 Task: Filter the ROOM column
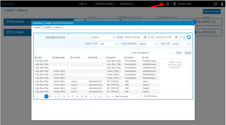(89, 57)
